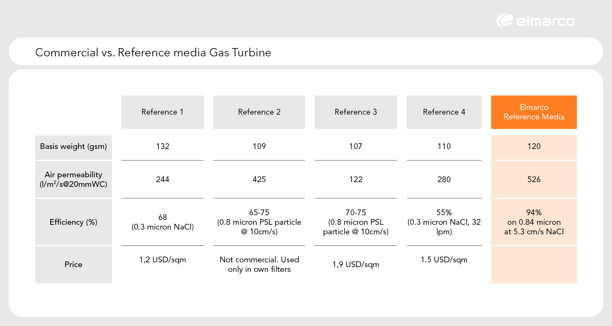
Task: Click the Reference 2 column header
Action: tap(259, 112)
